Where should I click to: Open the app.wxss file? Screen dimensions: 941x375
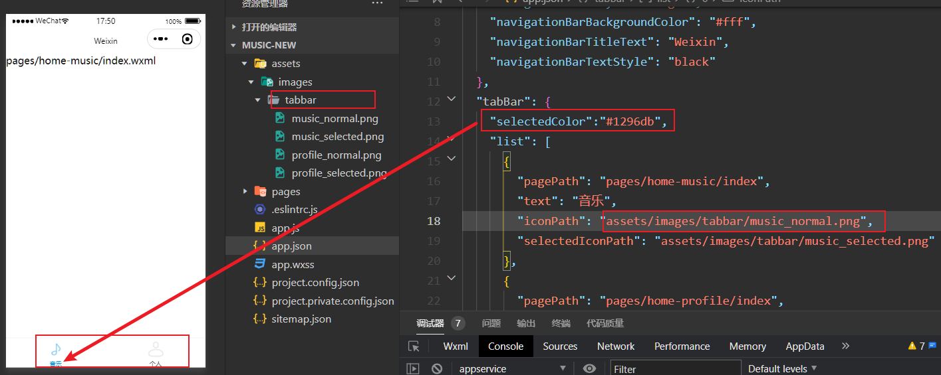pyautogui.click(x=293, y=264)
